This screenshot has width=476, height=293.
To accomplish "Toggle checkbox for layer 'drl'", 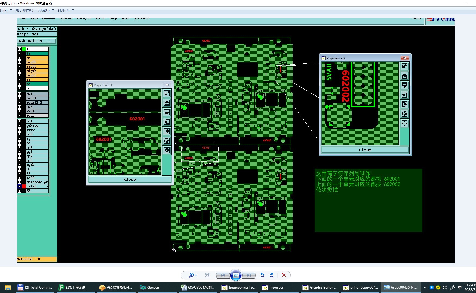I will (20, 94).
